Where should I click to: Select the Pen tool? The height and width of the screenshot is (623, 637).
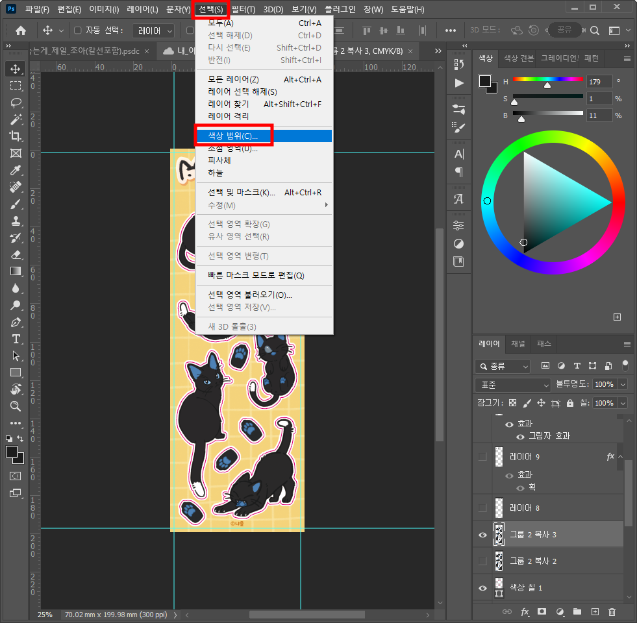tap(16, 322)
